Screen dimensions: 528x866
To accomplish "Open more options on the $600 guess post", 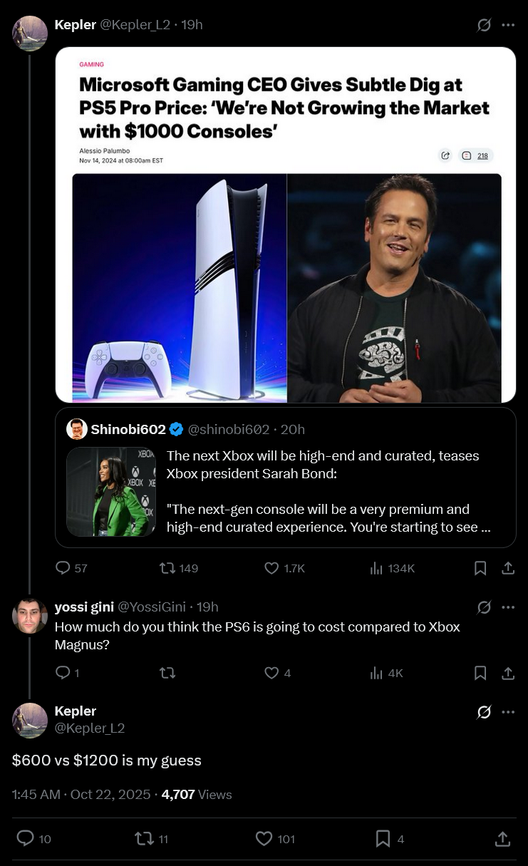I will point(508,712).
